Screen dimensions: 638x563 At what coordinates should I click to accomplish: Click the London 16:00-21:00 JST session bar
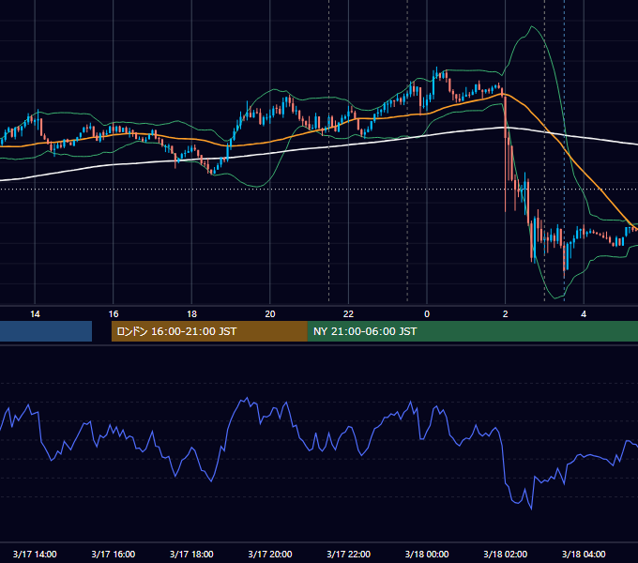pos(209,331)
